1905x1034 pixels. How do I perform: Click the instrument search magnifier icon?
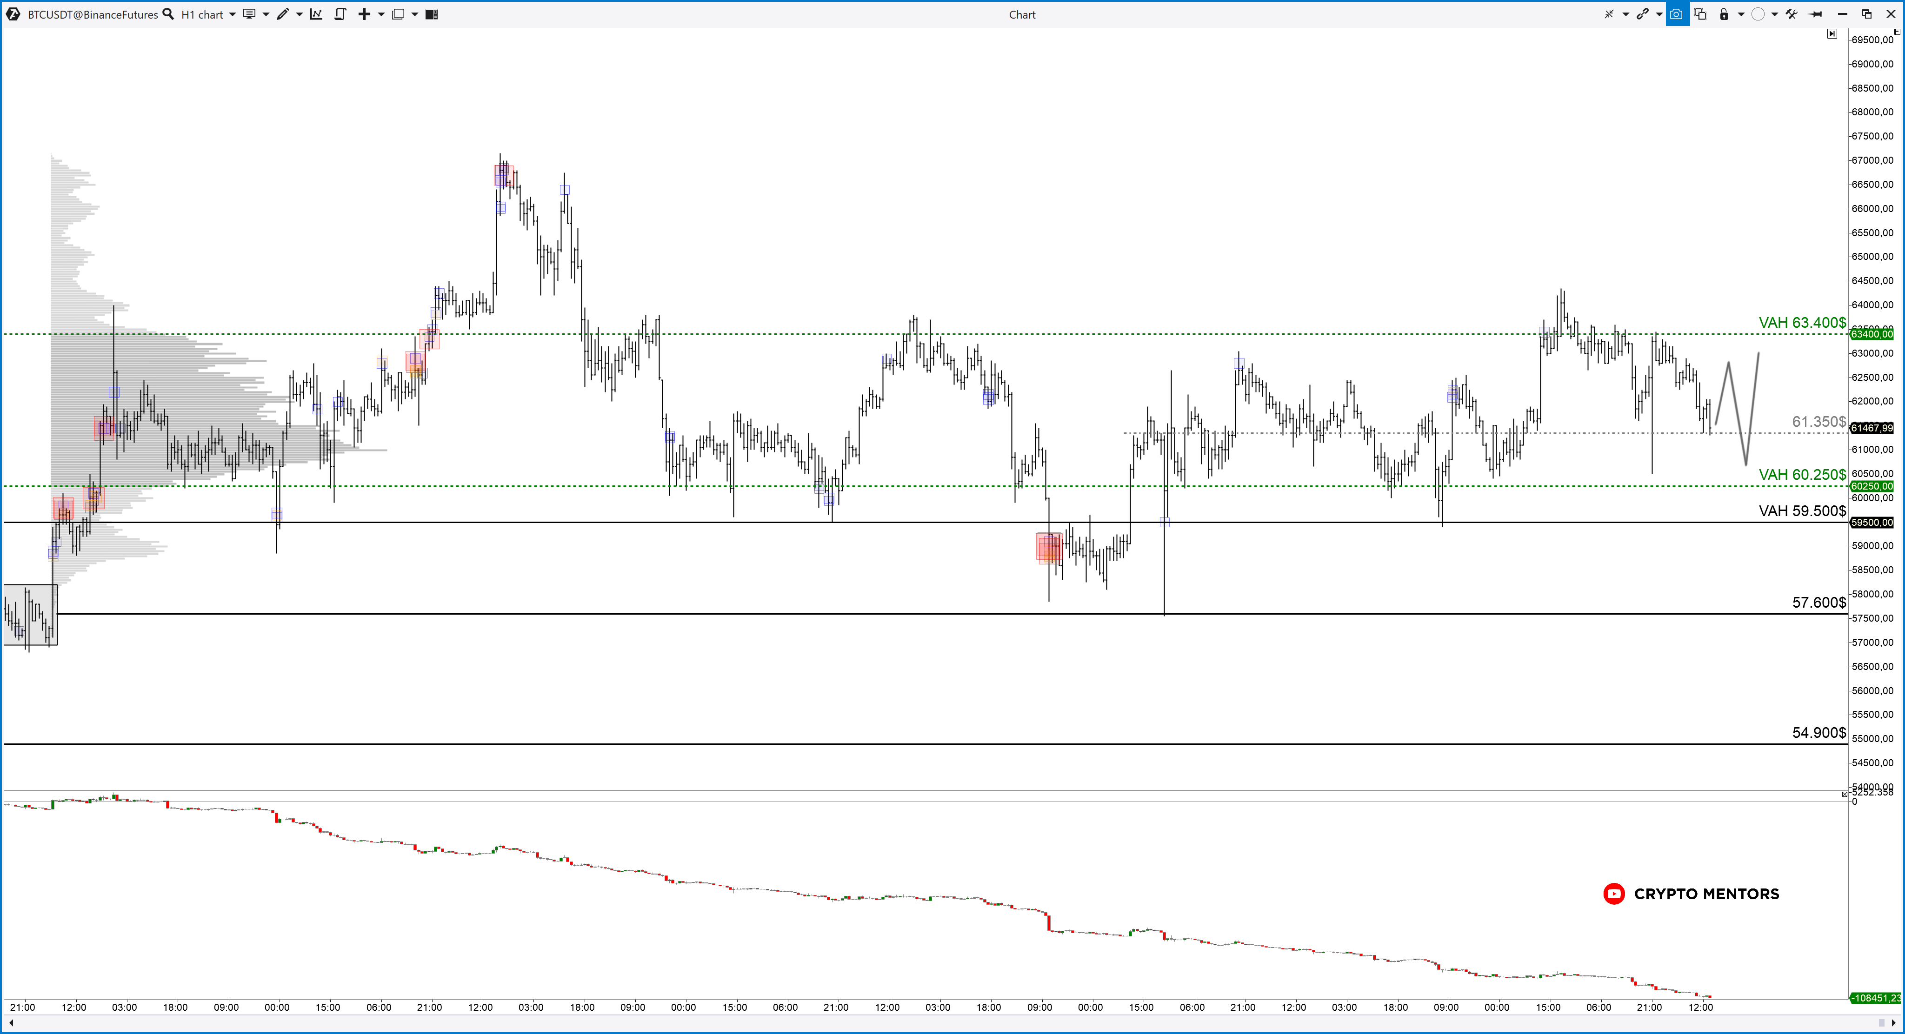tap(168, 14)
